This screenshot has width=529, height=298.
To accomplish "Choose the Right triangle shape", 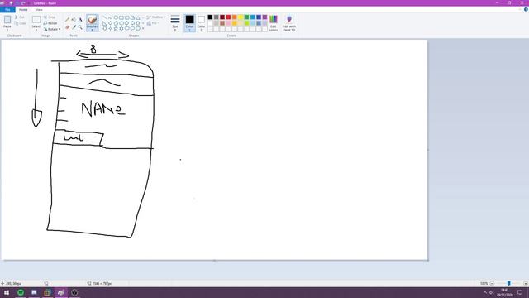I will [105, 23].
